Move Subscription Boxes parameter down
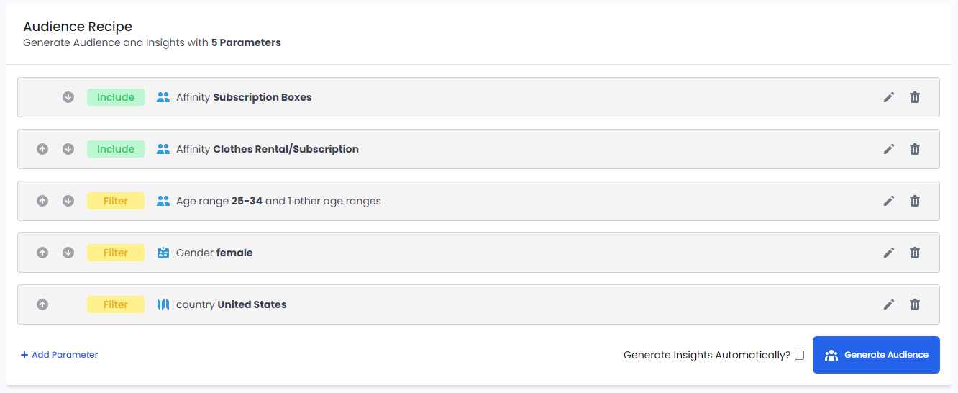Screen dimensions: 958x393 click(68, 97)
